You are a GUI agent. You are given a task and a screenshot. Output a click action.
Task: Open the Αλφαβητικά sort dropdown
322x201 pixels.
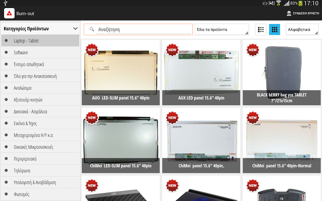[x=302, y=29]
